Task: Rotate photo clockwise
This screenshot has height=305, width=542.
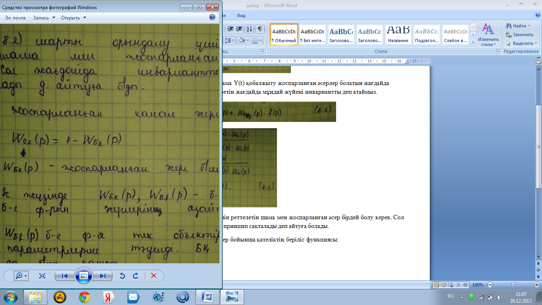Action: (136, 276)
